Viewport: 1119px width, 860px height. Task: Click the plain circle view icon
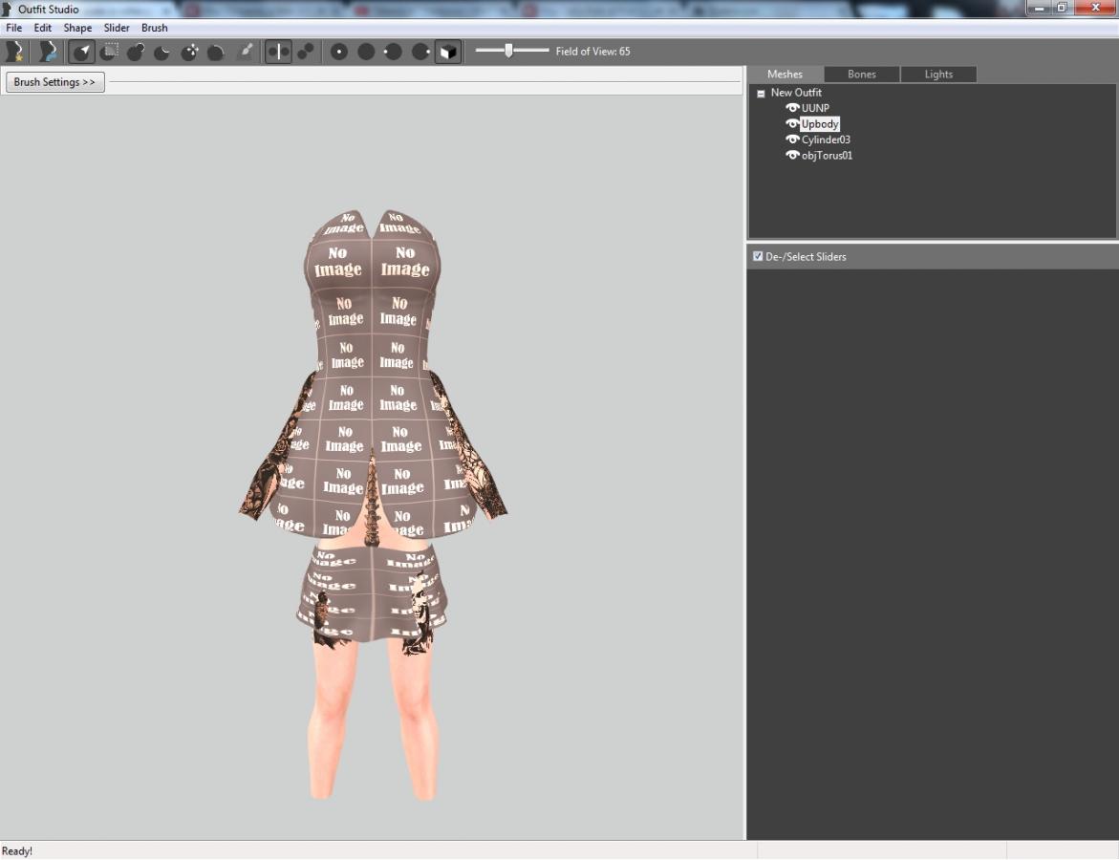coord(366,52)
